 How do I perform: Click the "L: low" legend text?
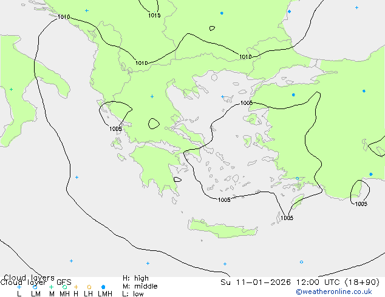(133, 294)
